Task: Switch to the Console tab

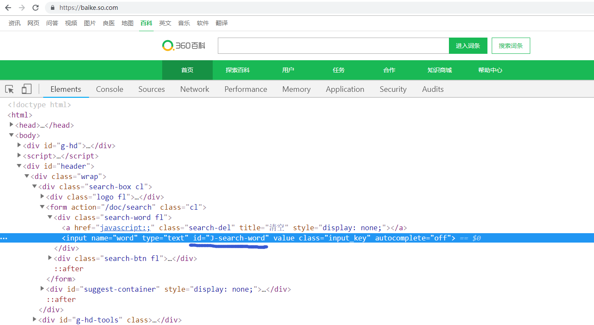Action: click(x=110, y=89)
